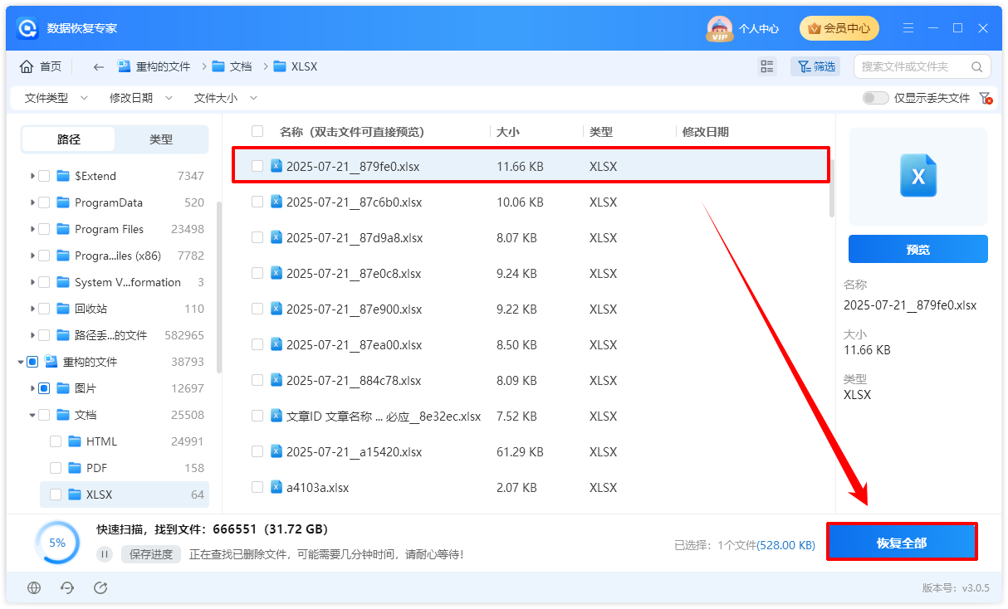The image size is (1008, 609).
Task: Click the Excel icon of 2025-07-21__a15420.xlsx
Action: (276, 451)
